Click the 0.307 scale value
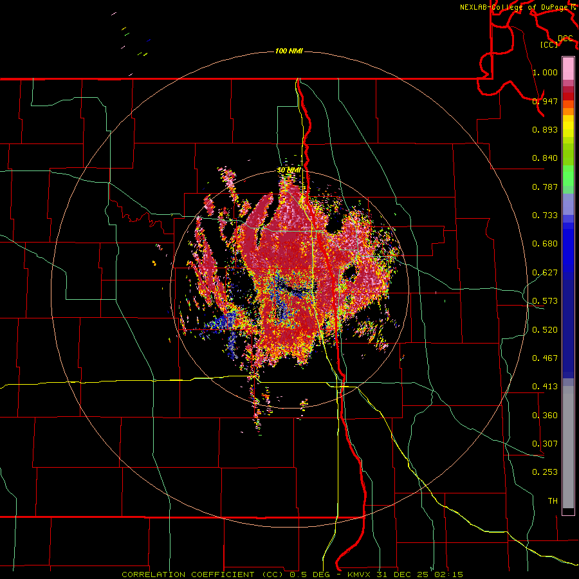Screen dimensions: 579x579 545,444
